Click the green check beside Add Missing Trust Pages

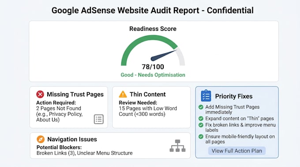201,107
